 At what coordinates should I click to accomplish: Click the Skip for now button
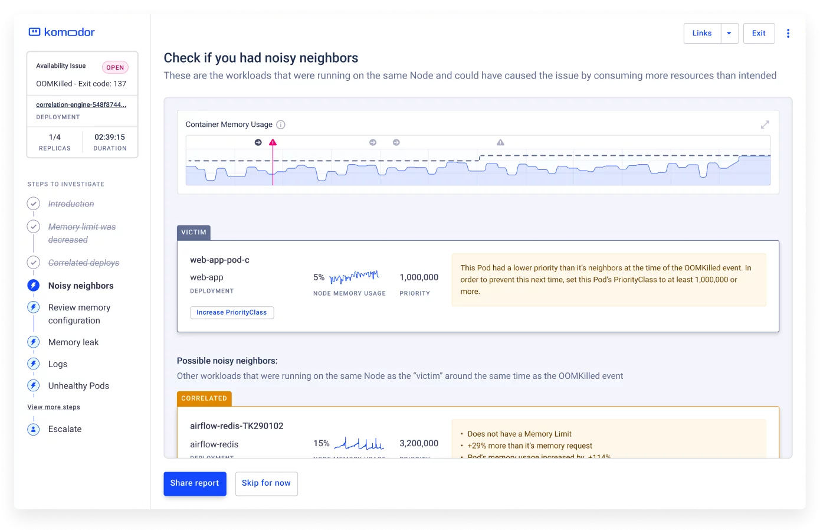[x=266, y=483]
